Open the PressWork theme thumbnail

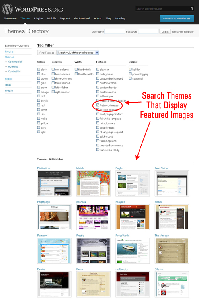tap(133, 251)
